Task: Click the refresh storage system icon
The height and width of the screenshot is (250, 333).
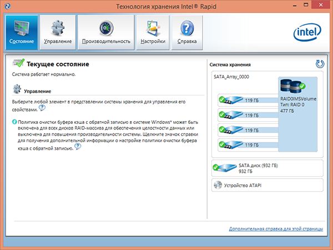Action: [x=320, y=64]
